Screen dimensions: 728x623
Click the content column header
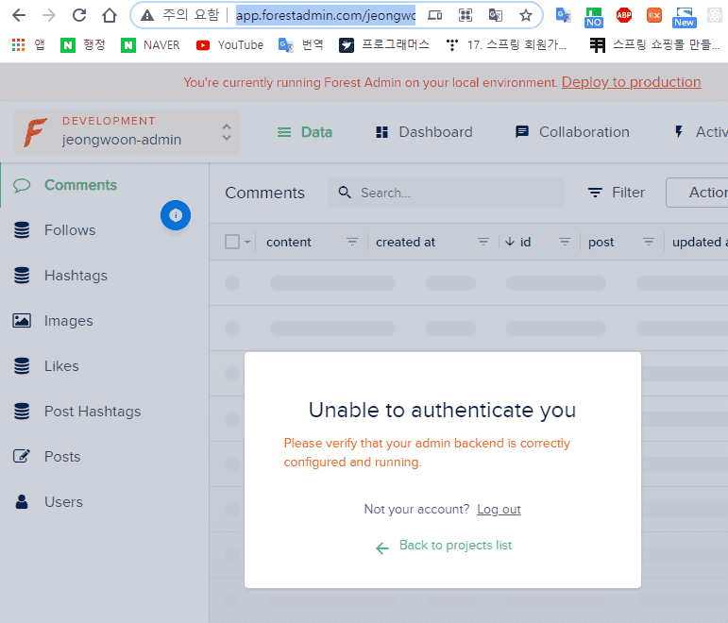click(x=288, y=242)
